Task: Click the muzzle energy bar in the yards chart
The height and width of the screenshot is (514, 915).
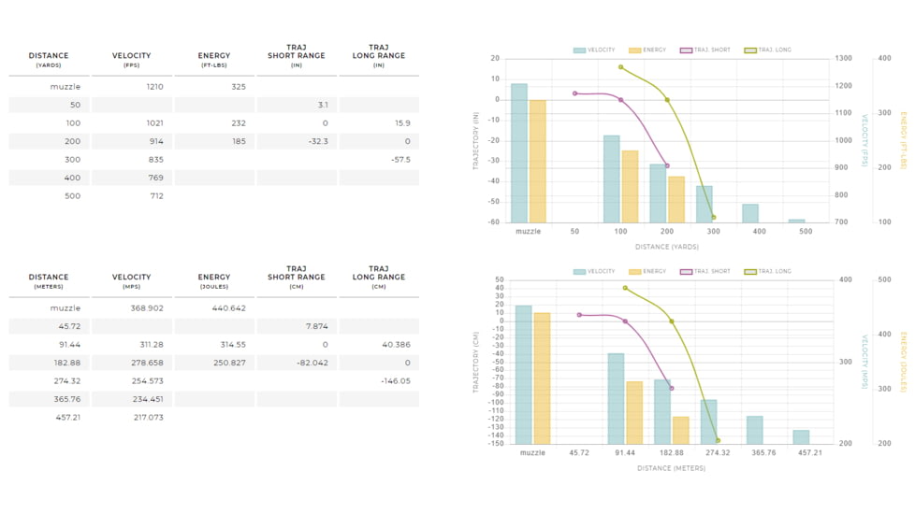Action: (x=537, y=161)
